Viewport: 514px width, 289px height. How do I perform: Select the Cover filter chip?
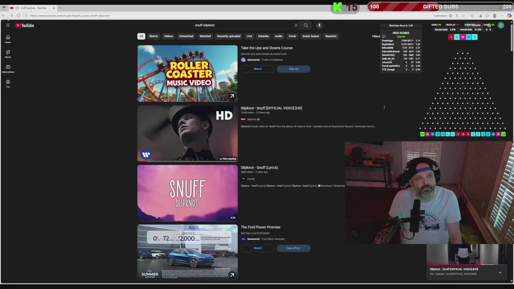click(292, 36)
